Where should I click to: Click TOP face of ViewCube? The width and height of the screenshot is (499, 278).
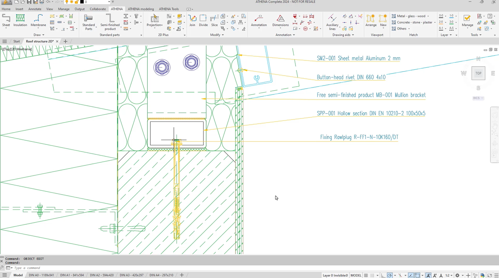[478, 73]
